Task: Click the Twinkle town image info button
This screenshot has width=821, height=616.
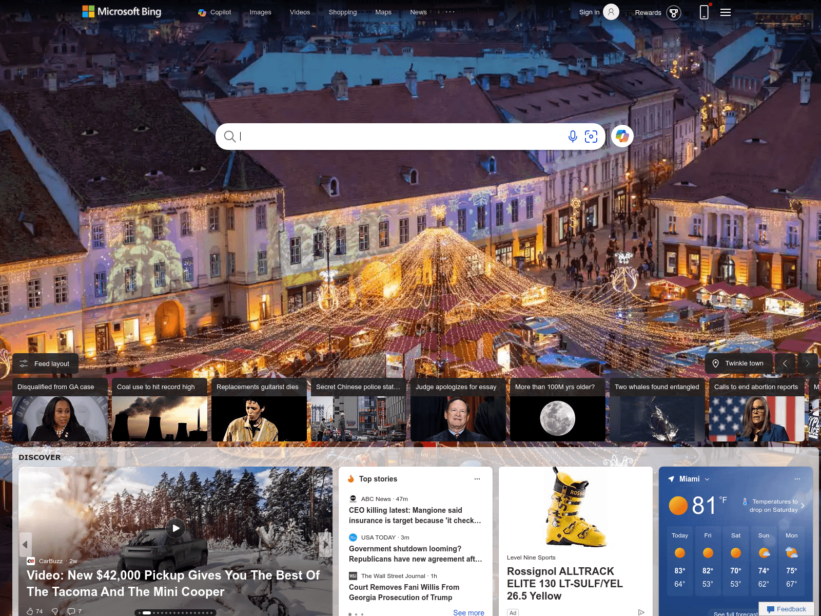Action: (739, 363)
